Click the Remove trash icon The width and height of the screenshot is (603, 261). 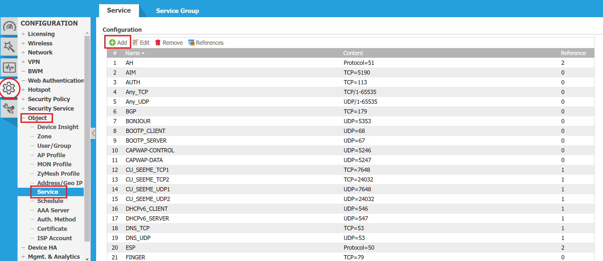tap(158, 42)
